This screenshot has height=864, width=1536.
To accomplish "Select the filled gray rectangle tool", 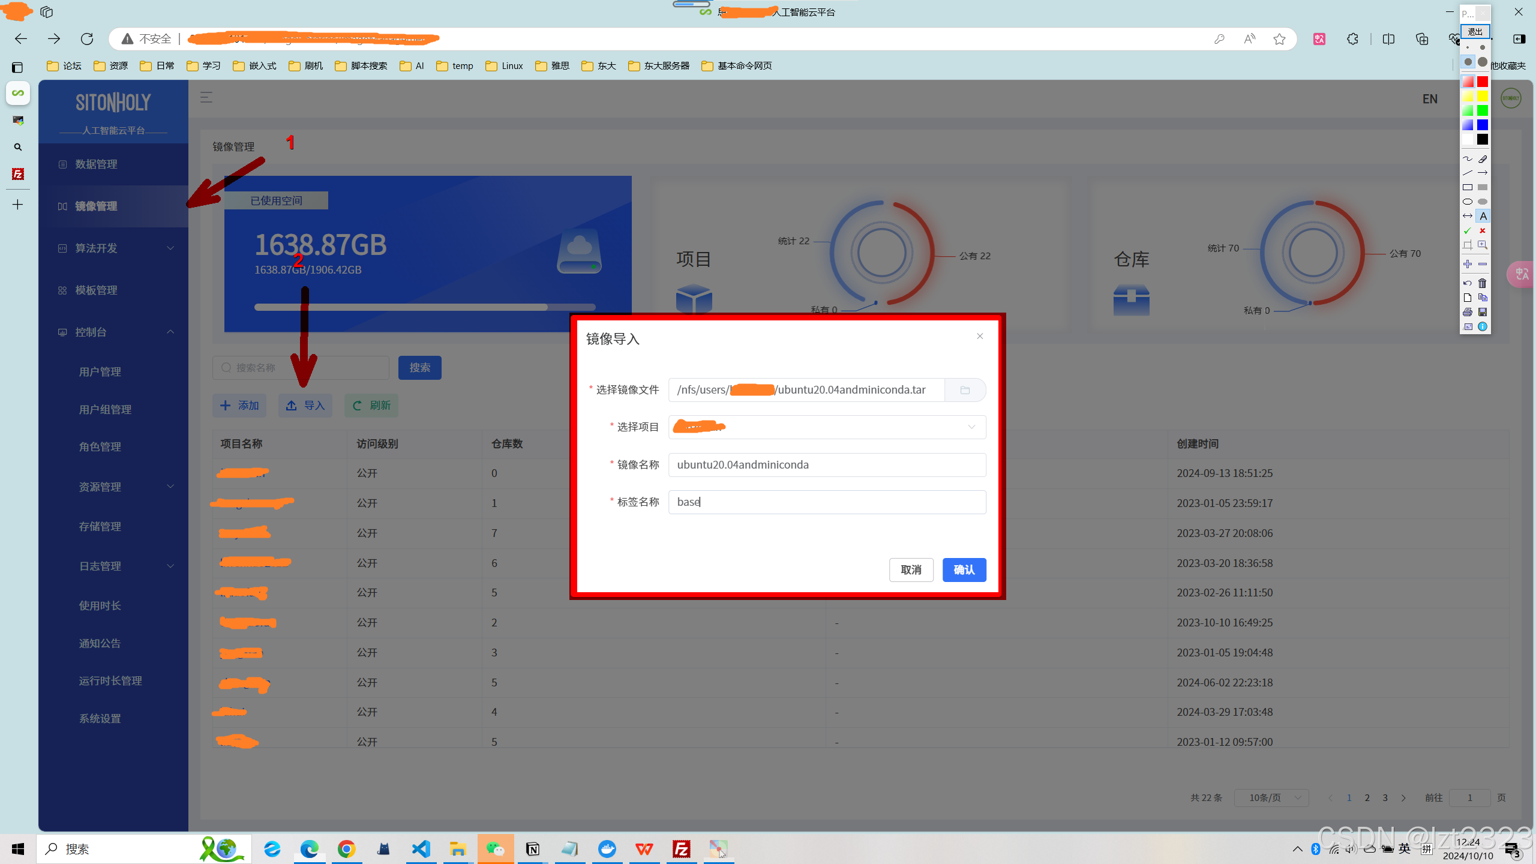I will (1483, 187).
